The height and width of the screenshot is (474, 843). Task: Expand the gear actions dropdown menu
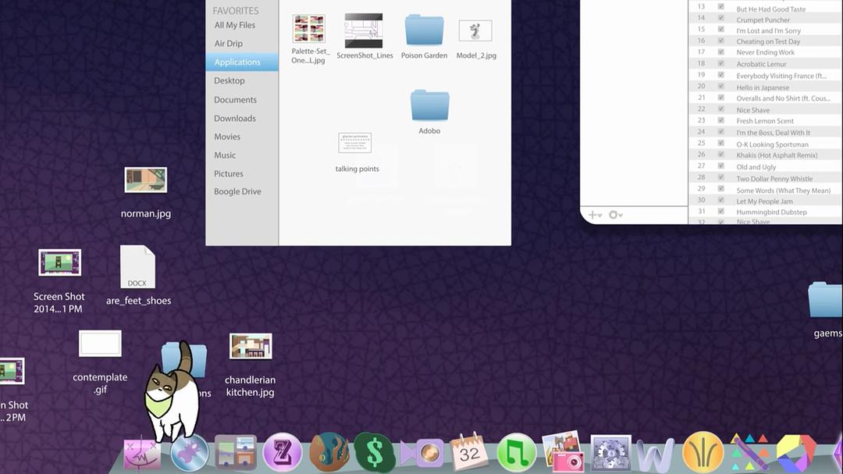[x=616, y=215]
